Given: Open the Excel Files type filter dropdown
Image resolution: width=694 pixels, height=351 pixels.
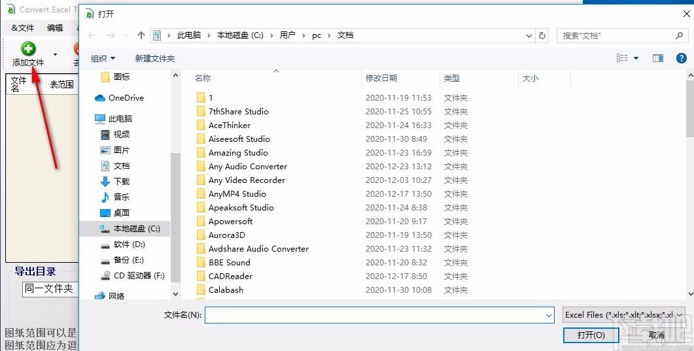Looking at the screenshot, I should coord(624,315).
